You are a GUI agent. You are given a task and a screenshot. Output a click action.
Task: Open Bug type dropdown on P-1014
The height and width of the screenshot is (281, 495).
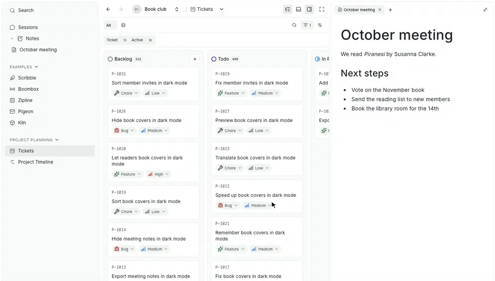[124, 249]
